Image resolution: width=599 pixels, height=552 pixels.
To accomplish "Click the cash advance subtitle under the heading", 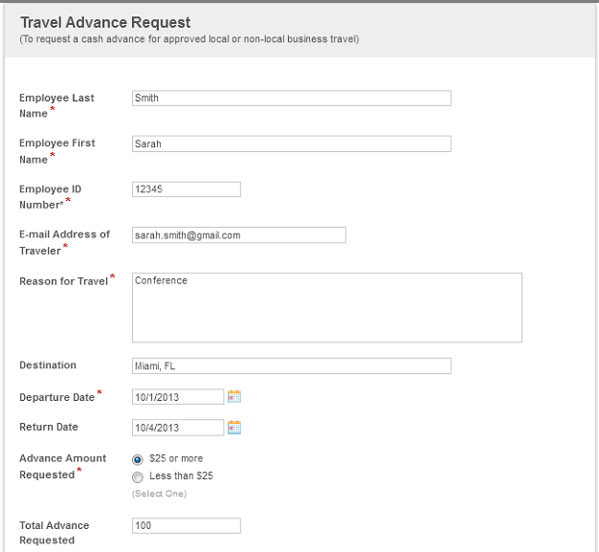I will [x=189, y=39].
